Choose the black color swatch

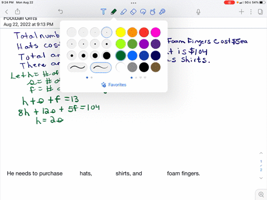pyautogui.click(x=144, y=67)
